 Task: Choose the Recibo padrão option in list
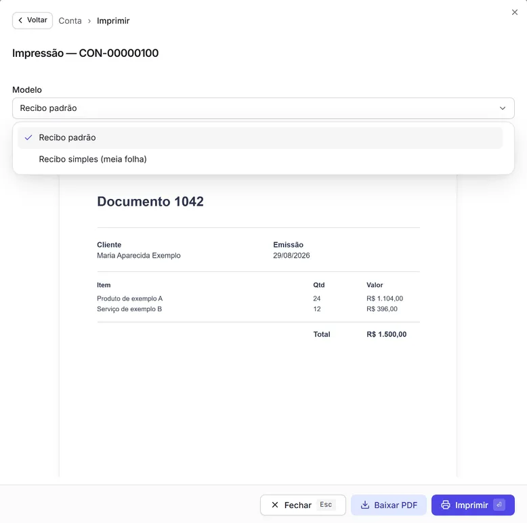tap(260, 137)
